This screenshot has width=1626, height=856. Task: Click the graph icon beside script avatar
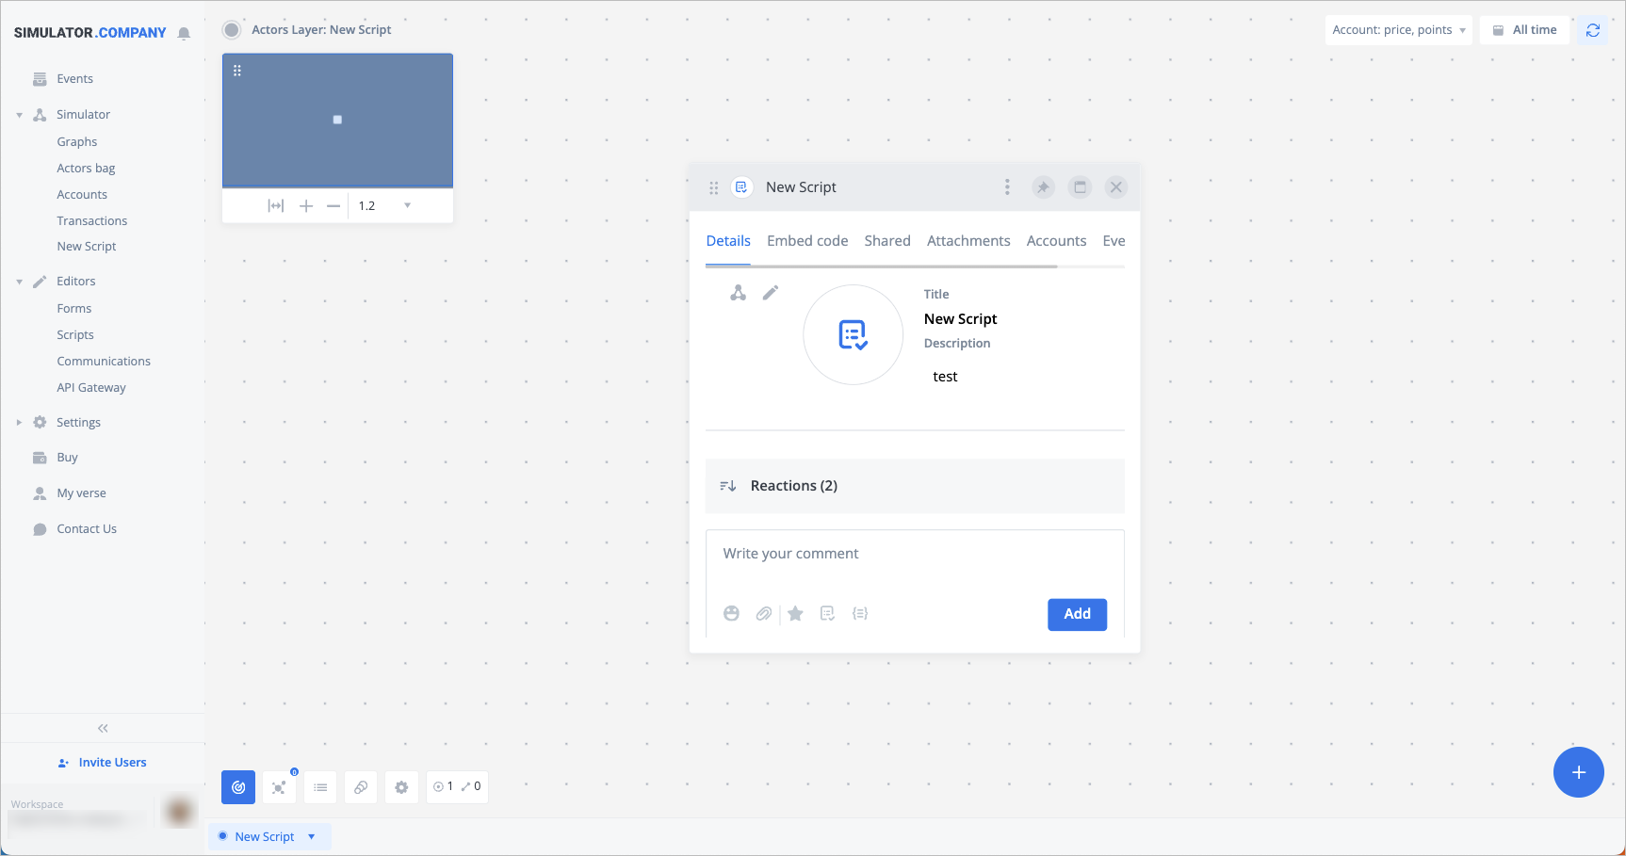(739, 293)
